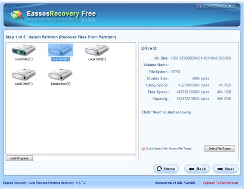Click the 500.0GB capacity value
Screen dimensions: 244x189
[x=224, y=99]
